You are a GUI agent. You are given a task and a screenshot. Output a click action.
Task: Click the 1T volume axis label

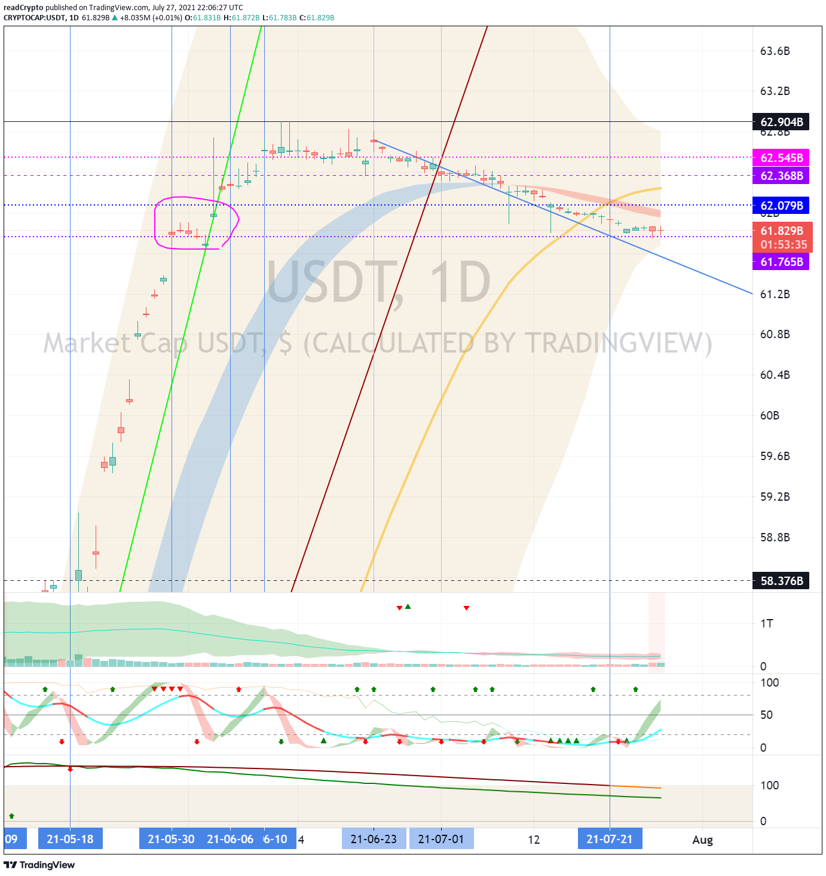[x=766, y=623]
